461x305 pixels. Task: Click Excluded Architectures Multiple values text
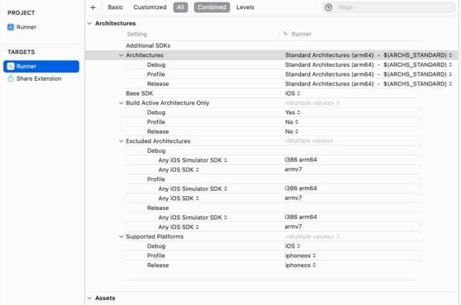click(309, 141)
